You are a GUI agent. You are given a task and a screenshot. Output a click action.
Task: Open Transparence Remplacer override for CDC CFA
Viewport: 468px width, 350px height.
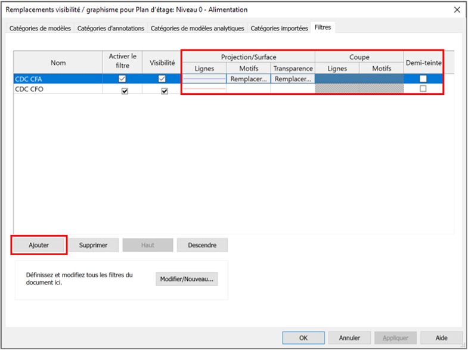click(293, 79)
